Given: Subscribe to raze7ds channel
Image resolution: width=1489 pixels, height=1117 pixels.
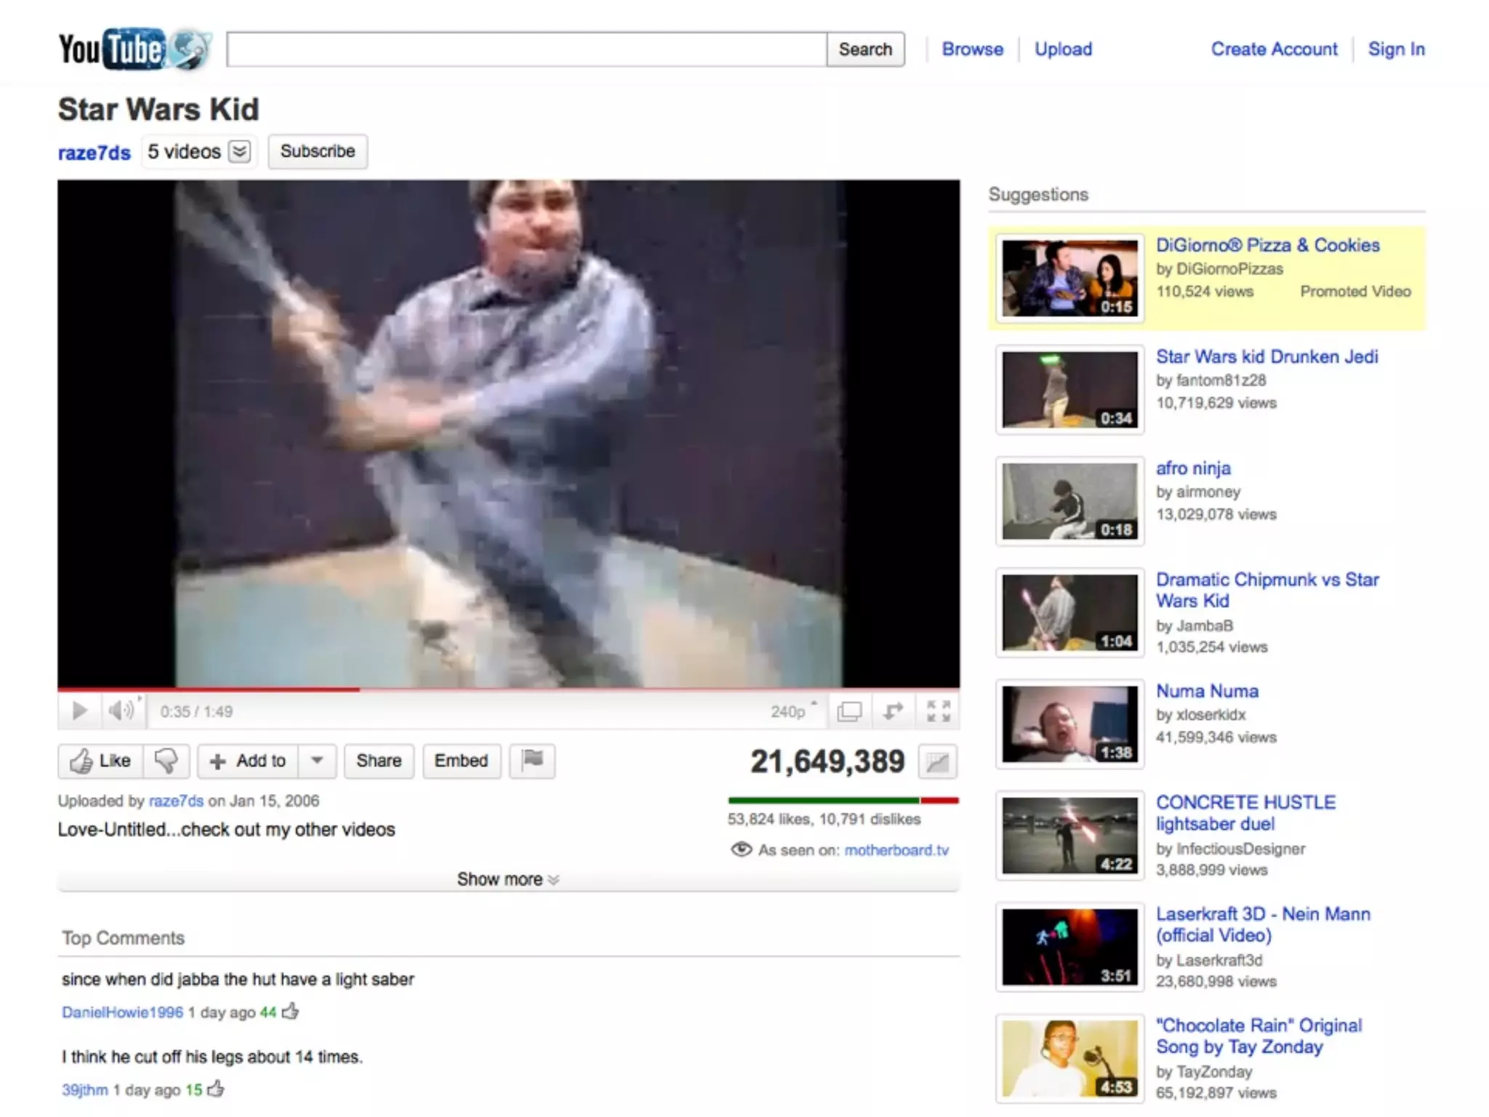Looking at the screenshot, I should pos(318,151).
